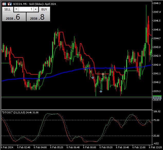Increase volume with the up arrow
The image size is (163, 150).
point(36,9)
